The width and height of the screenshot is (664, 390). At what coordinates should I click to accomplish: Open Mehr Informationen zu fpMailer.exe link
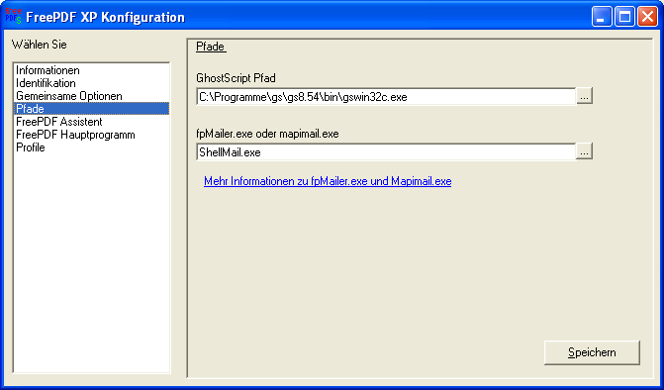pos(328,182)
